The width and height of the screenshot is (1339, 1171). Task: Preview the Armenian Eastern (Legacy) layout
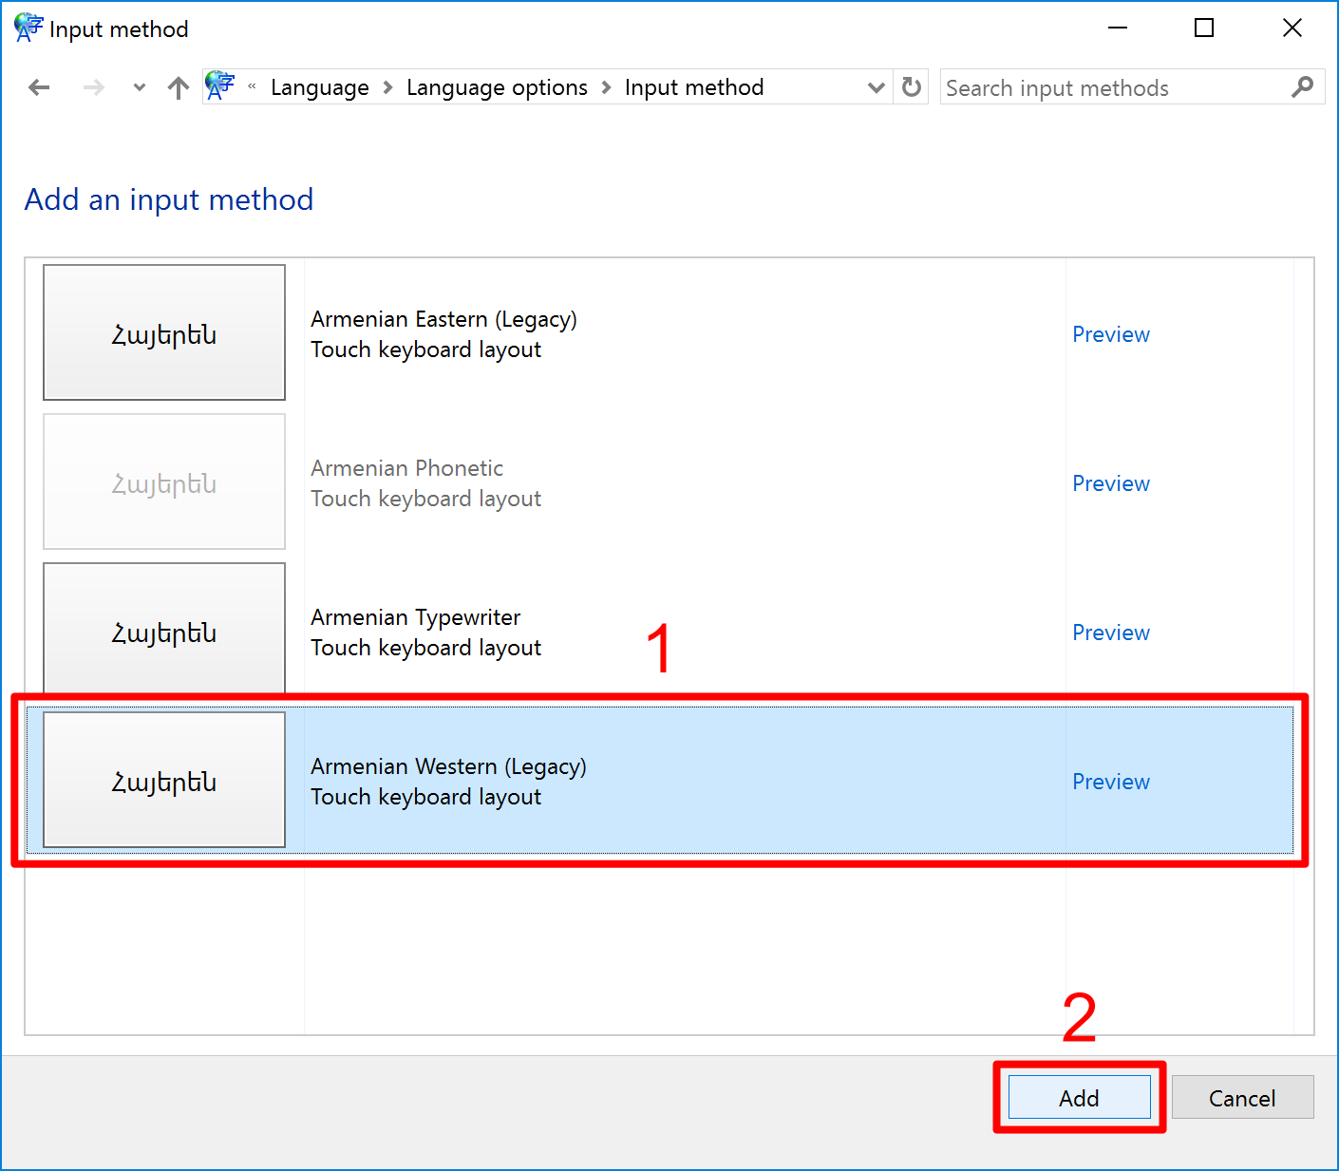point(1110,334)
